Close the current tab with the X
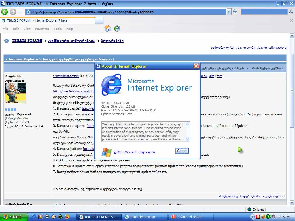This screenshot has height=221, width=295. (292, 20)
